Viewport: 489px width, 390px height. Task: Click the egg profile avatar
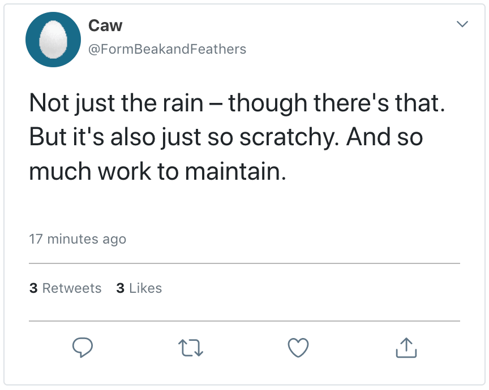click(x=54, y=40)
